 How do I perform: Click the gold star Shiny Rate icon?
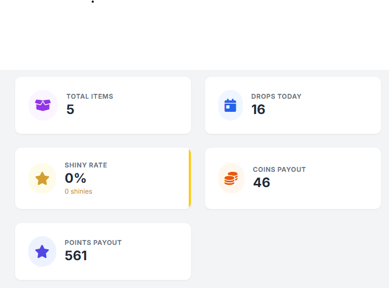[x=42, y=178]
